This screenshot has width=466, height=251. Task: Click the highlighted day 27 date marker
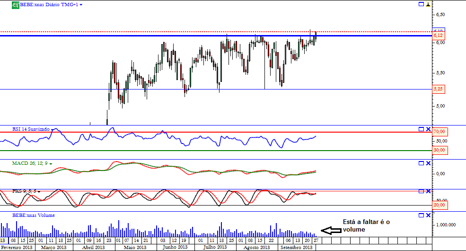click(316, 240)
